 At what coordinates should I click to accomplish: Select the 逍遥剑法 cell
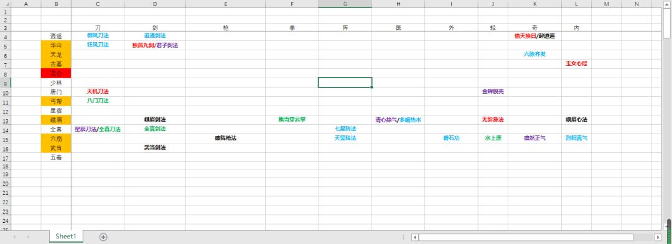pyautogui.click(x=155, y=36)
